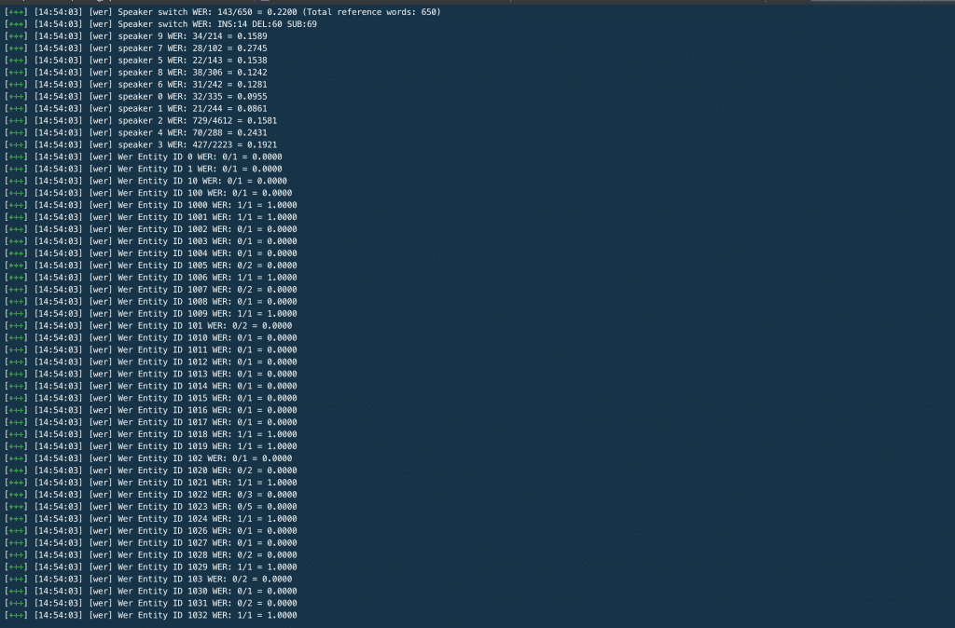The height and width of the screenshot is (628, 955).
Task: Select the Wer Entity ID 1019 line
Action: pos(150,446)
